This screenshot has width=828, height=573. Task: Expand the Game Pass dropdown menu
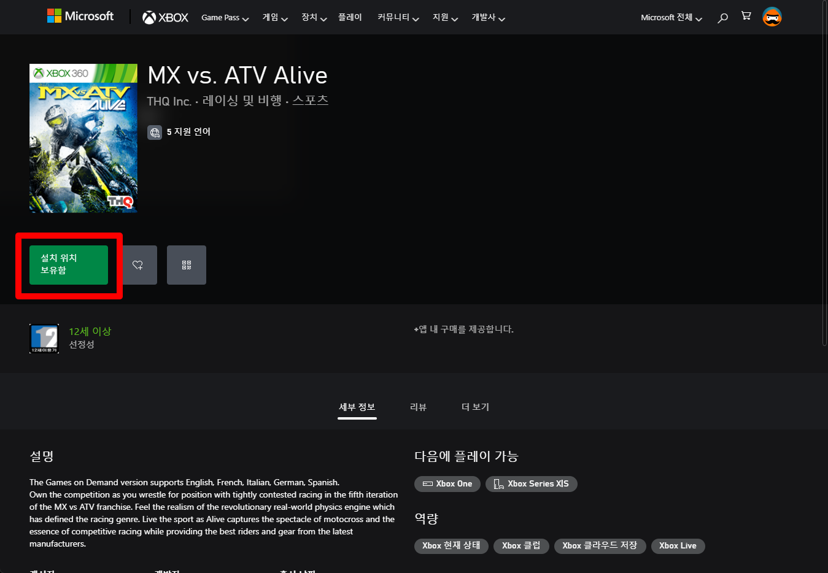[225, 18]
